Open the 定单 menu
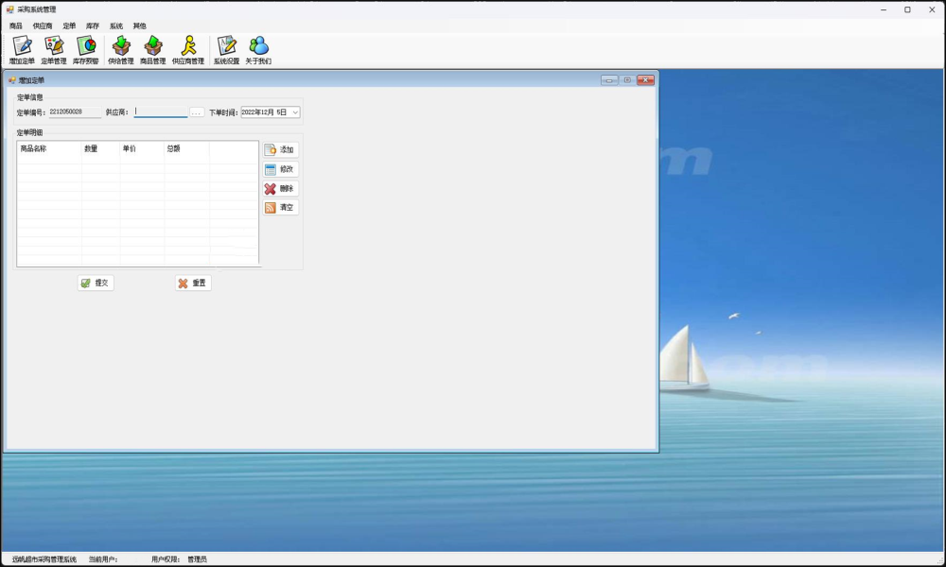This screenshot has height=567, width=946. coord(69,26)
